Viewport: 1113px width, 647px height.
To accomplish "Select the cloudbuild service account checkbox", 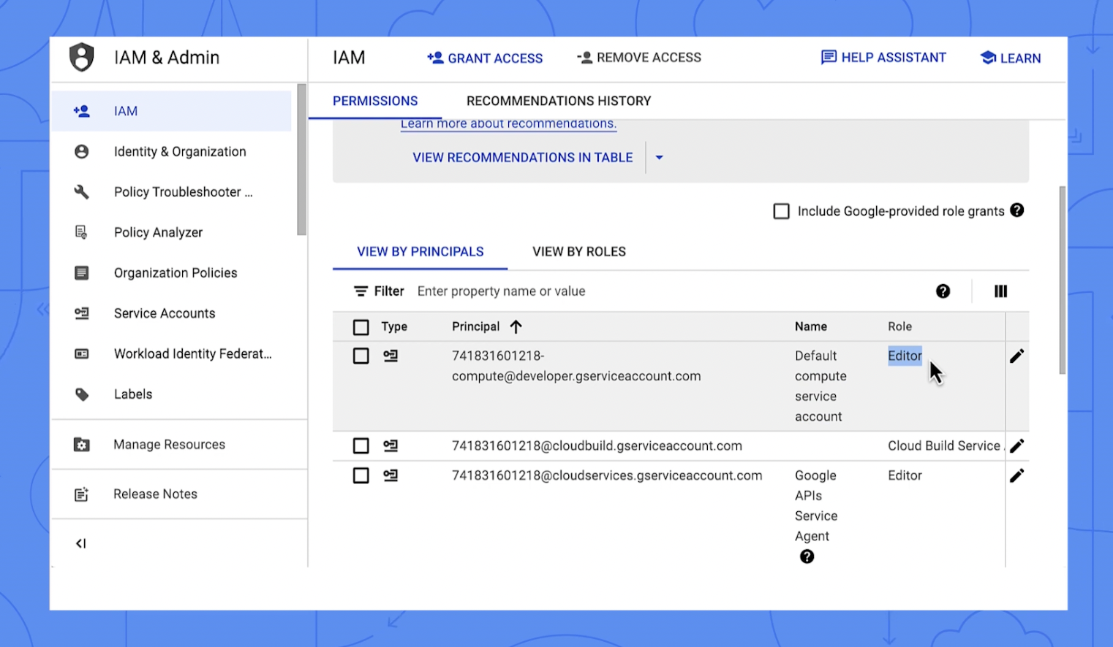I will 361,446.
